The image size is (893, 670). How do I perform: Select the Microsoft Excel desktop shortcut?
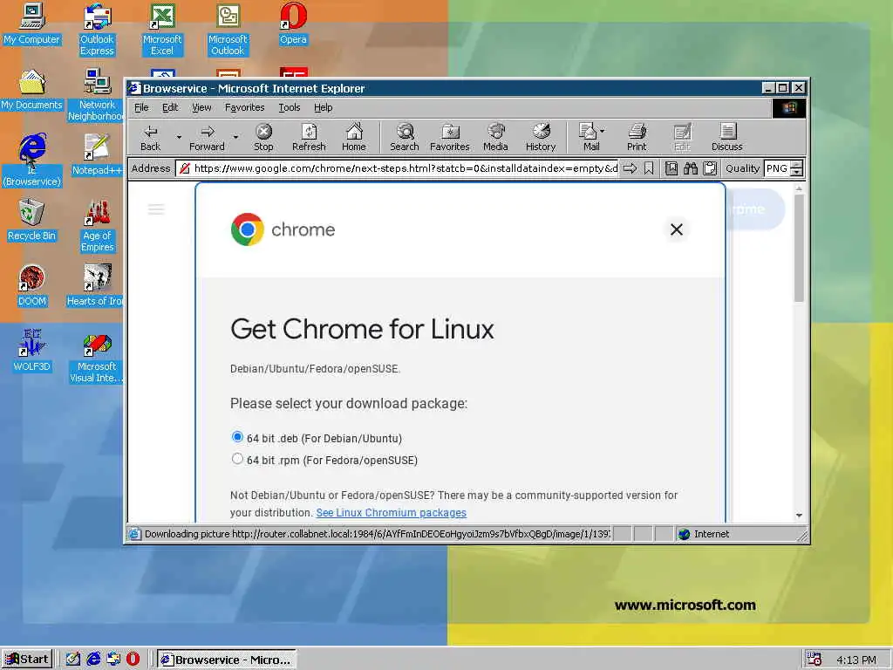[162, 30]
